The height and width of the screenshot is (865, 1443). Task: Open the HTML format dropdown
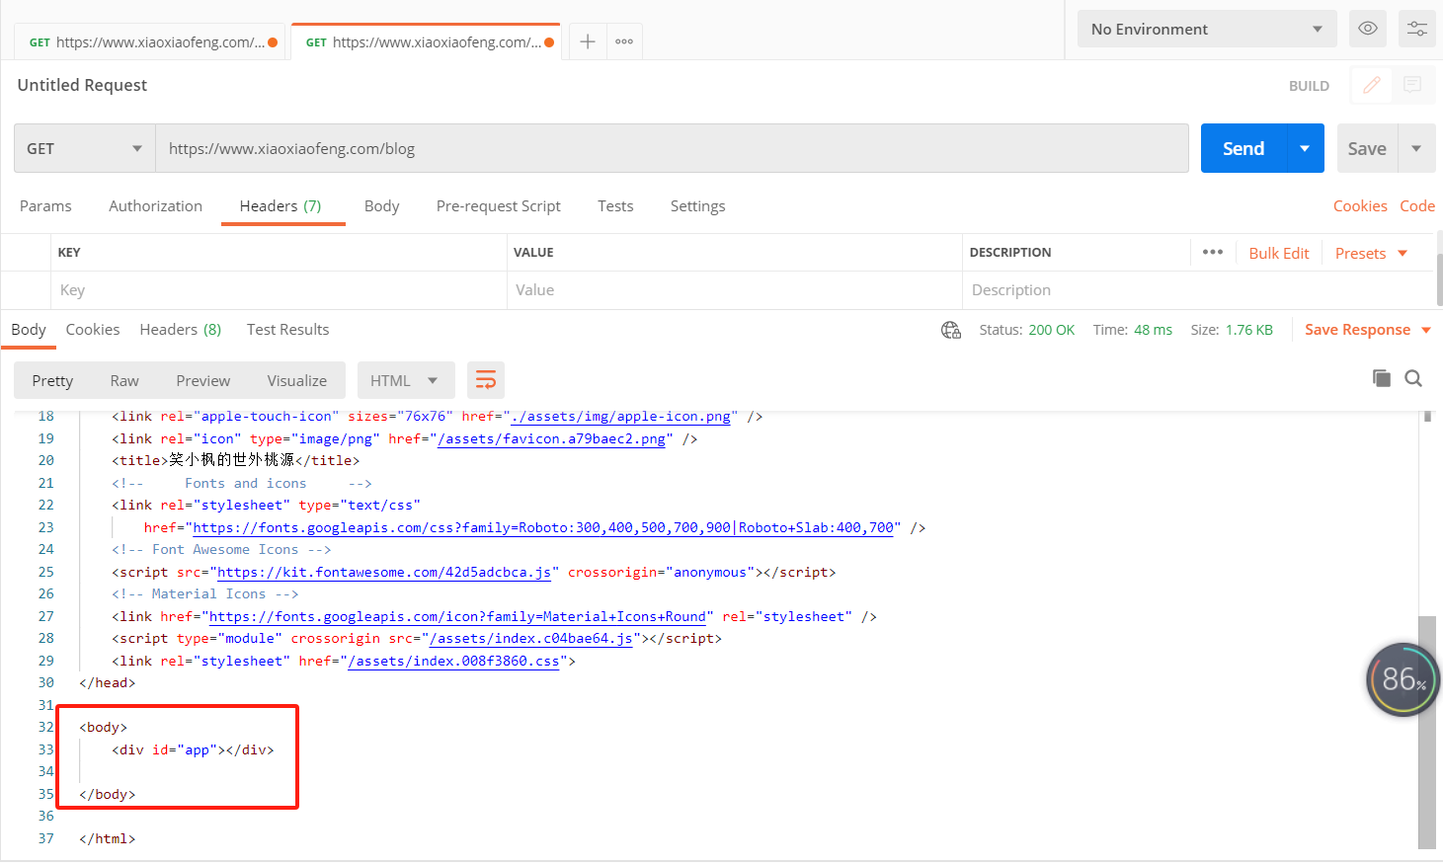point(405,380)
